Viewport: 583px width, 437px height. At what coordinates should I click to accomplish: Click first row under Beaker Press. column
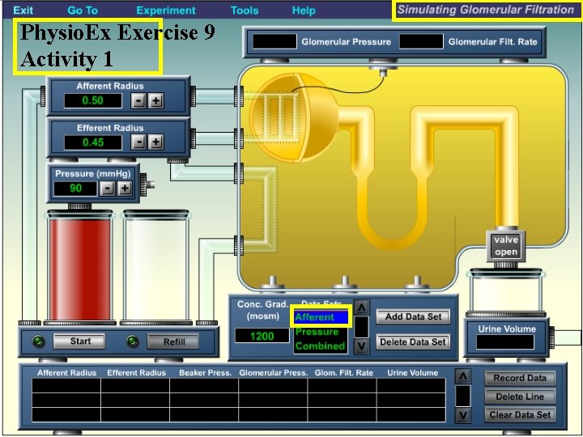click(x=204, y=385)
